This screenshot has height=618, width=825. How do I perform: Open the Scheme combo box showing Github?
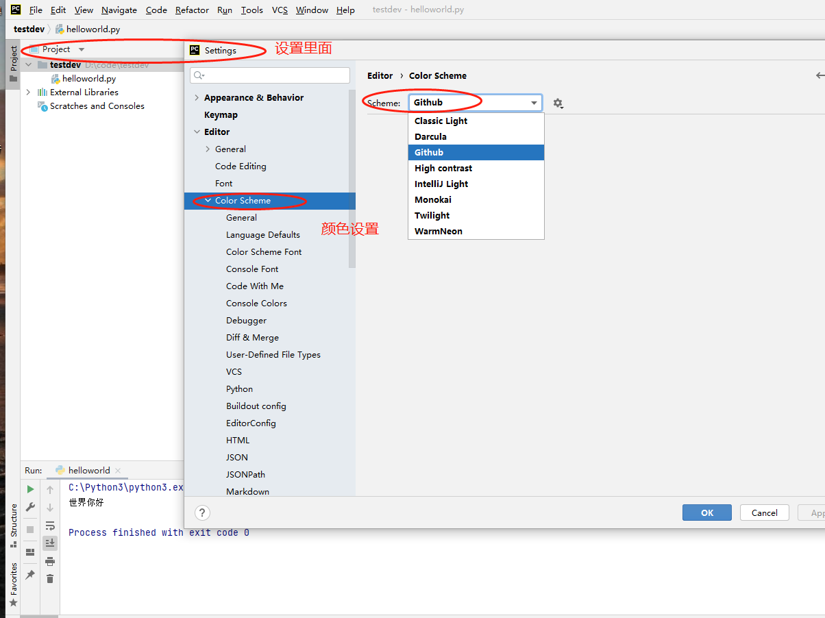(x=476, y=103)
